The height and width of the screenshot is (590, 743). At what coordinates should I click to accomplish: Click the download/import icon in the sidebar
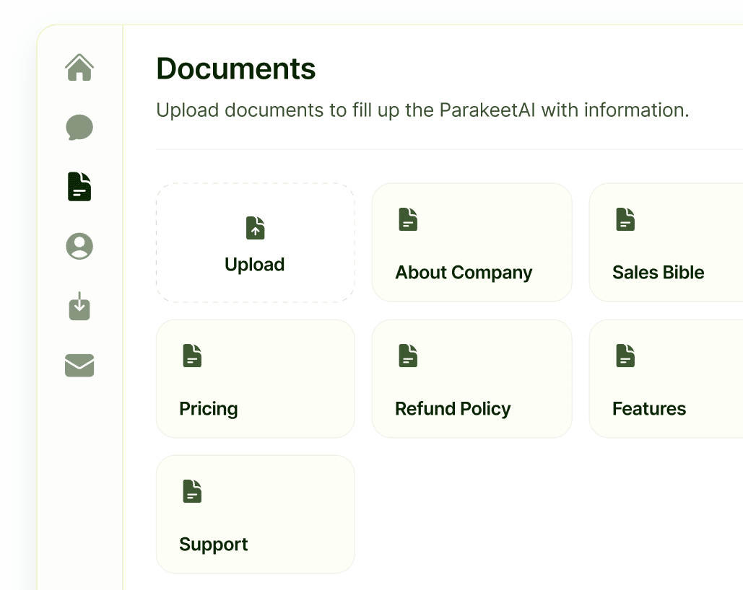[79, 306]
